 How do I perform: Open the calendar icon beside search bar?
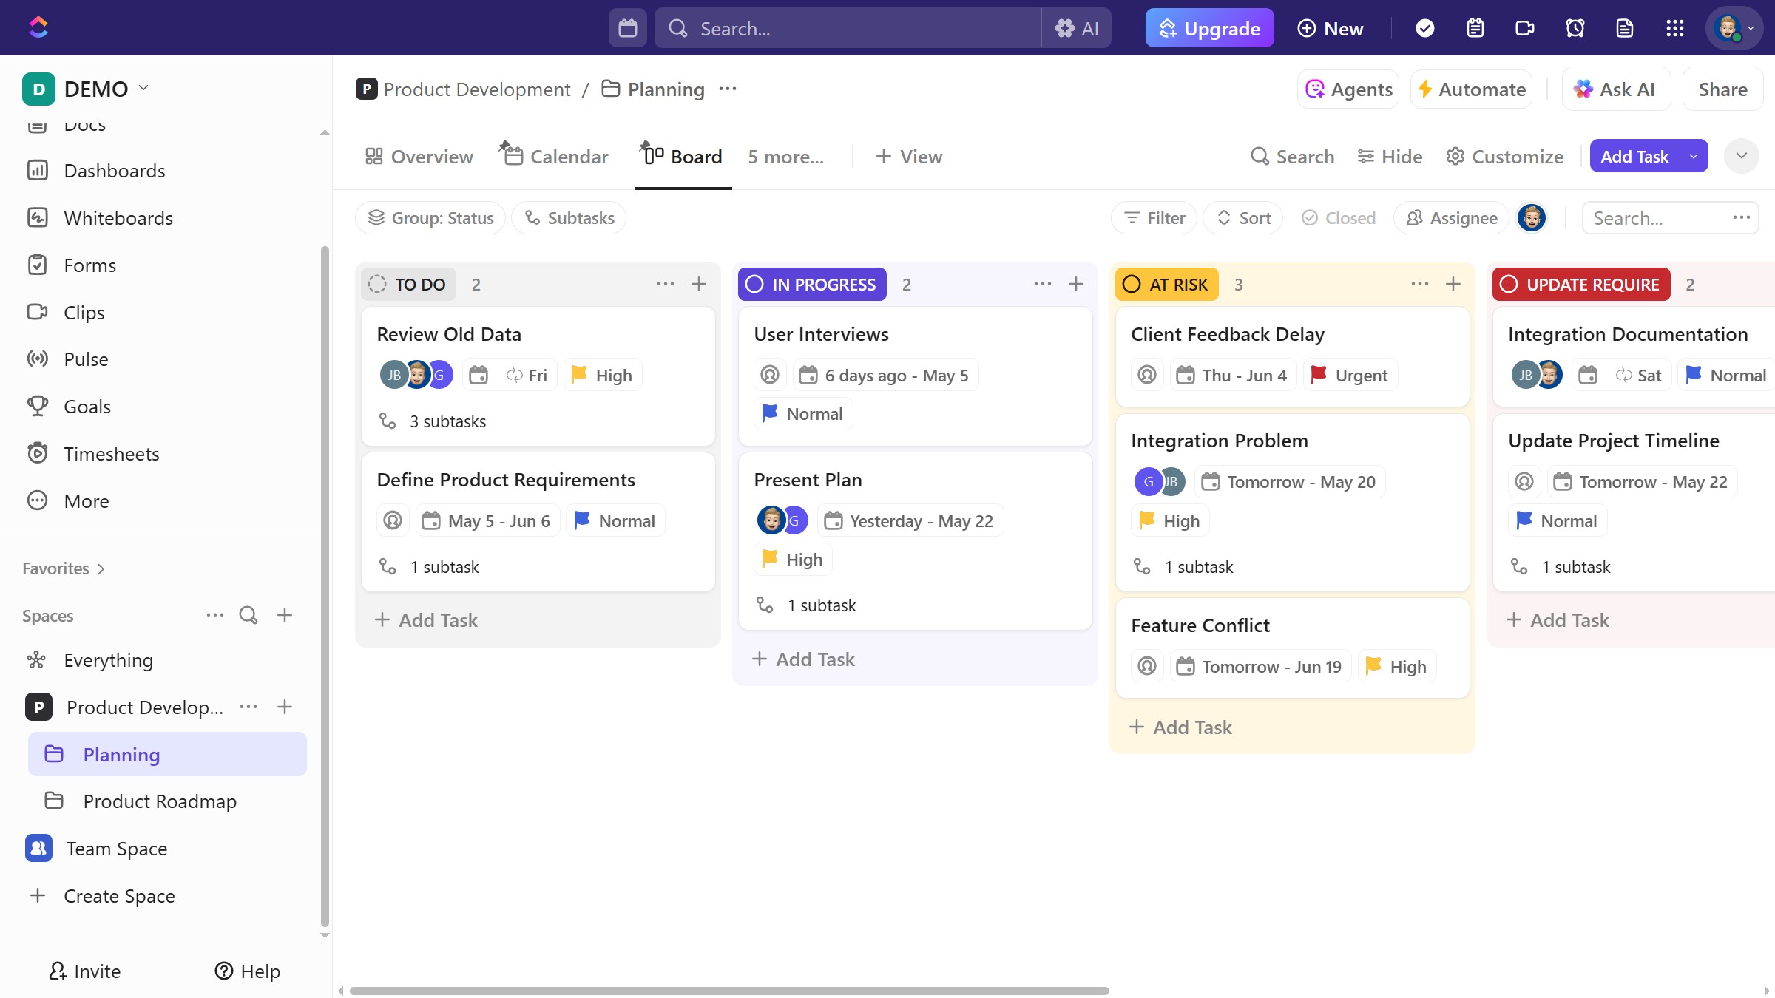627,28
